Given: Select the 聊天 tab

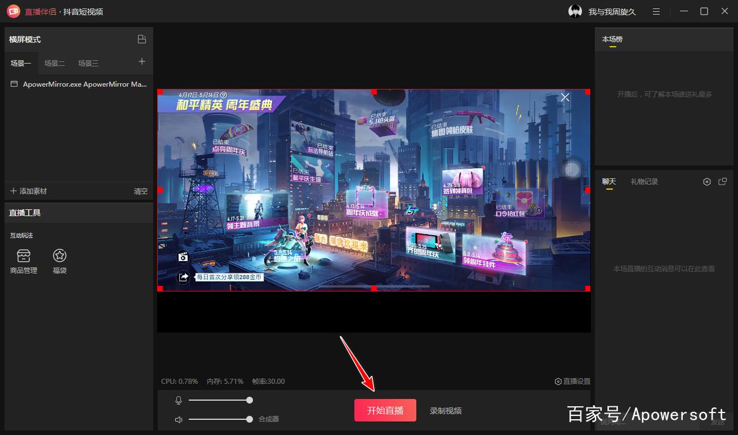Looking at the screenshot, I should [x=609, y=181].
